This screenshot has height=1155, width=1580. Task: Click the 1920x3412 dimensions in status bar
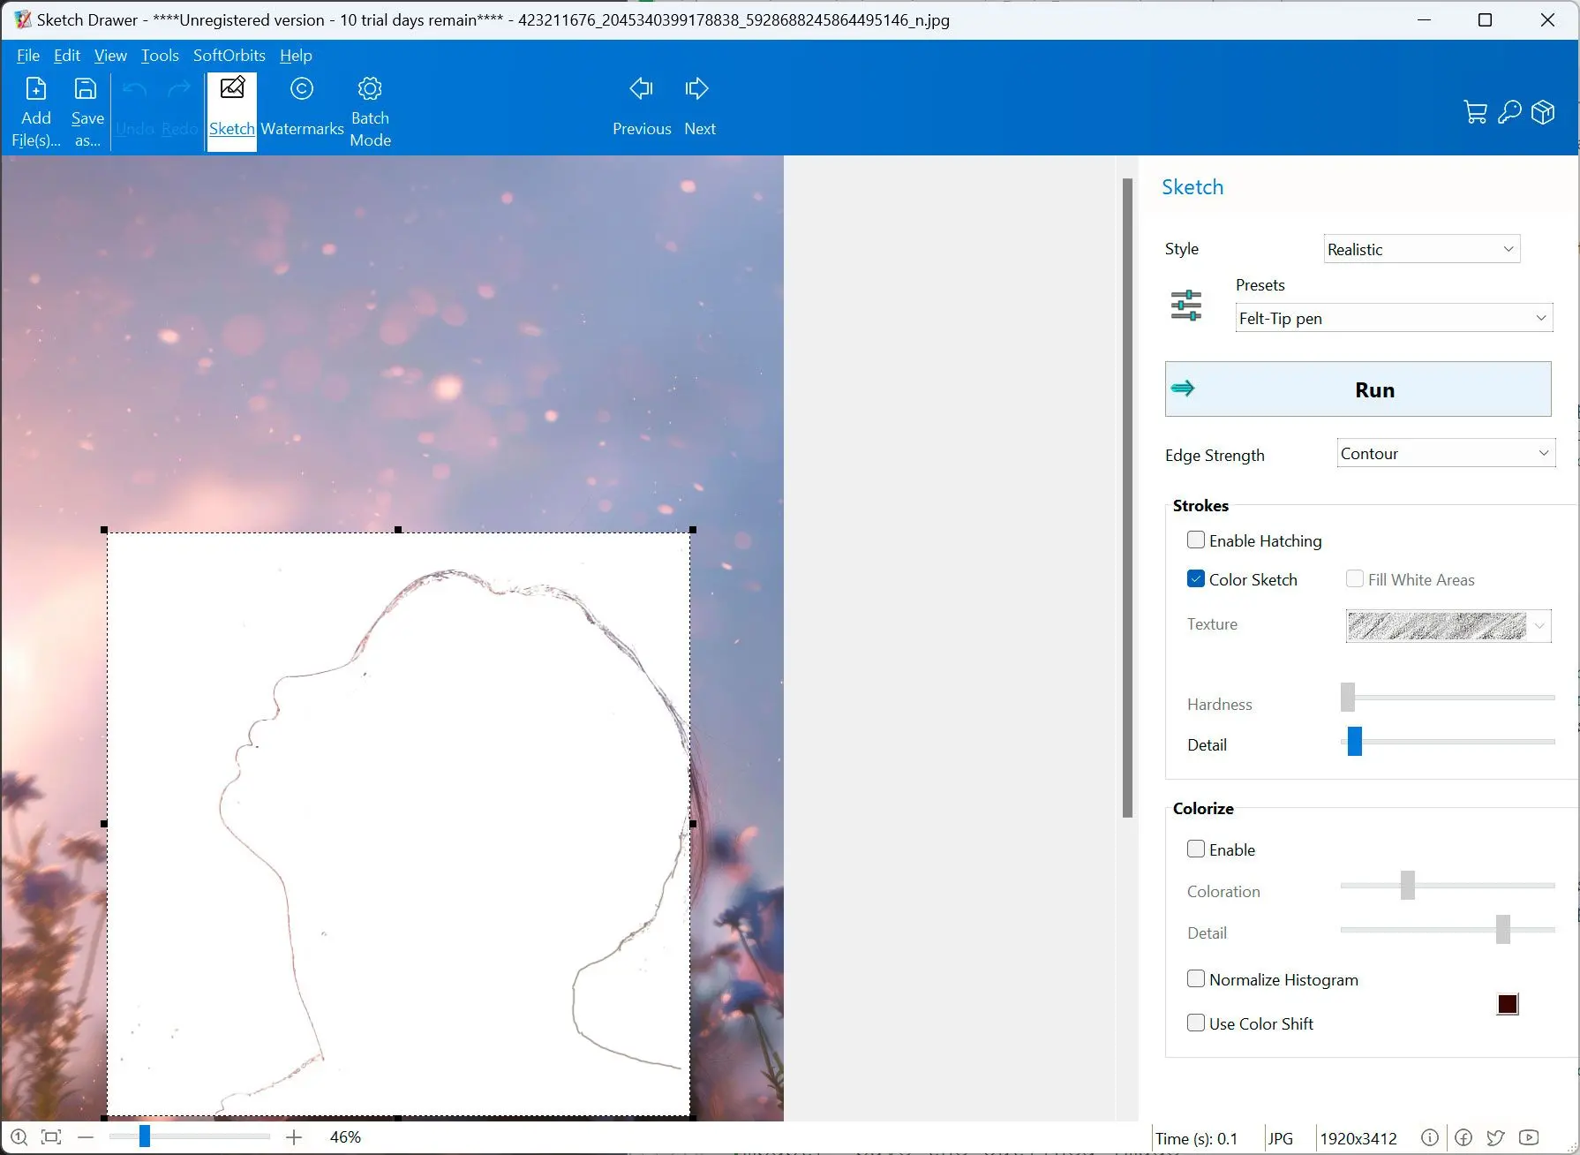[x=1358, y=1139]
